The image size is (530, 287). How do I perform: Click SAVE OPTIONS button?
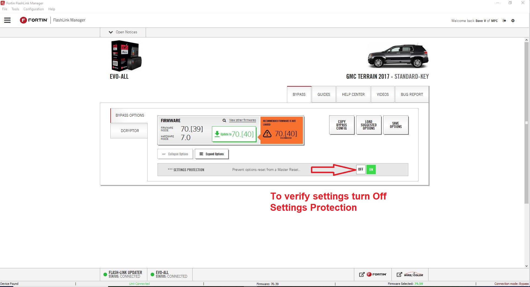coord(396,125)
